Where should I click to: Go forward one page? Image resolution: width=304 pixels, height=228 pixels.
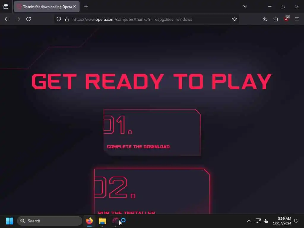pyautogui.click(x=18, y=19)
